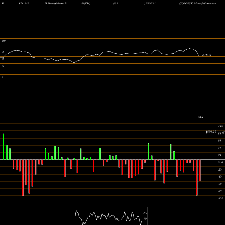This screenshot has width=225, height=225.
Task: Click the -100 label on the MR axis
Action: click(220, 198)
